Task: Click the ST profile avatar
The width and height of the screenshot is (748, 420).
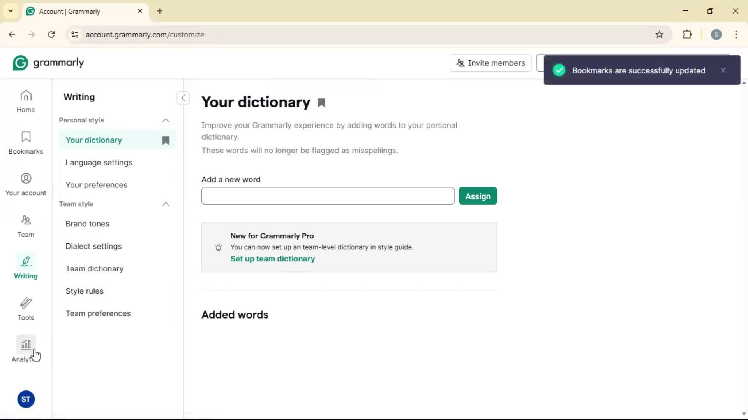Action: pyautogui.click(x=26, y=399)
